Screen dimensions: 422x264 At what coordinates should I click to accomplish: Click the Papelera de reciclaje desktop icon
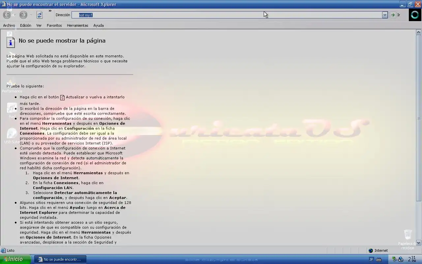[x=408, y=240]
